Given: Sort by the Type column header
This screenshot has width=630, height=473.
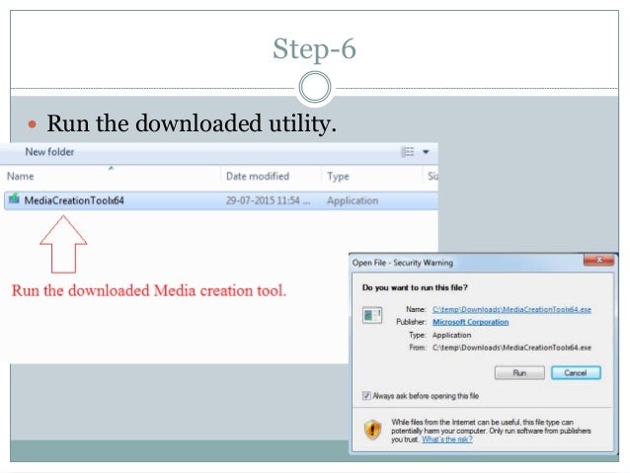Looking at the screenshot, I should [338, 176].
